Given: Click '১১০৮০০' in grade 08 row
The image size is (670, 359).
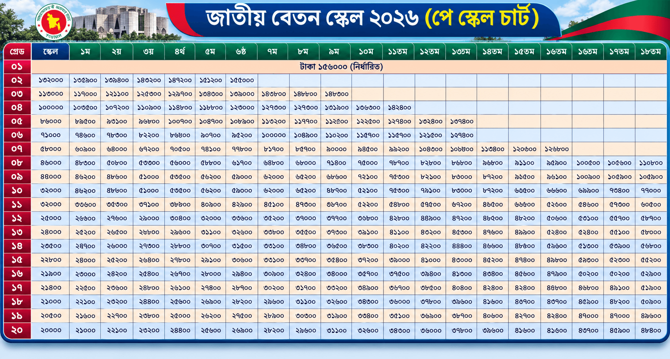Looking at the screenshot, I should coord(651,163).
